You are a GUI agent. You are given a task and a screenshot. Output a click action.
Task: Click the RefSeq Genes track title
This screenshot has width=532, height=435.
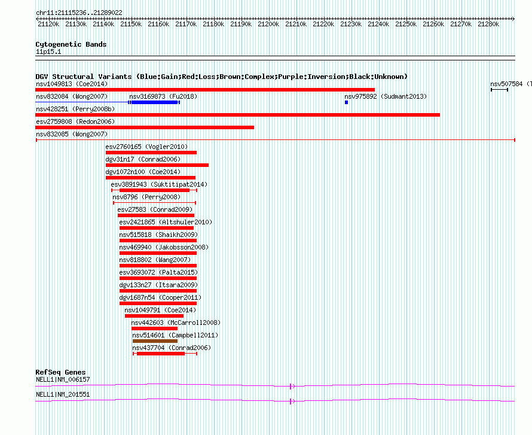(60, 372)
